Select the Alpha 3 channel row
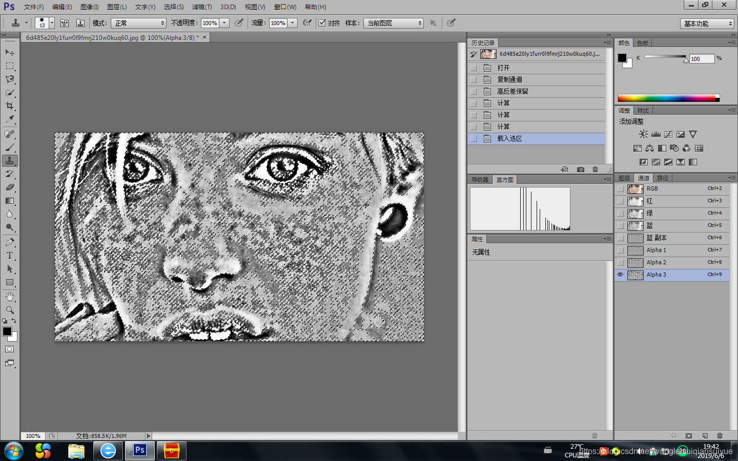This screenshot has height=461, width=738. tap(672, 275)
